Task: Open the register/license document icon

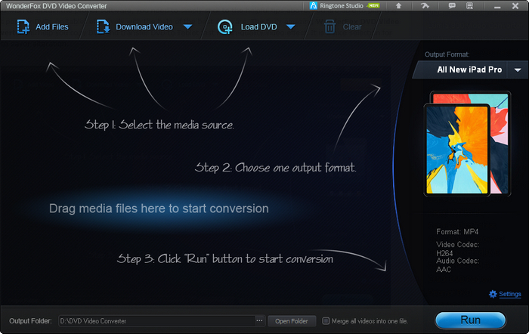Action: click(x=469, y=6)
